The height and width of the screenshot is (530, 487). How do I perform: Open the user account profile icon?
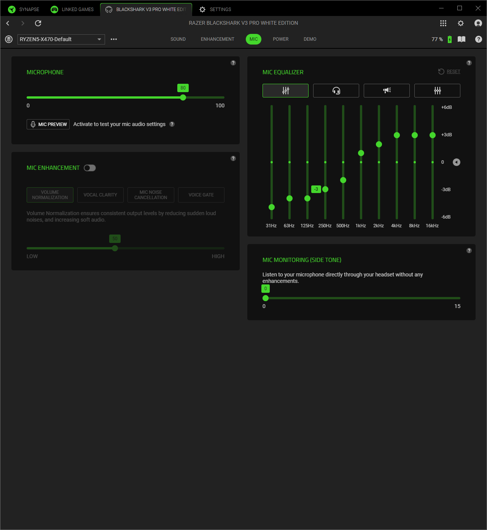478,23
